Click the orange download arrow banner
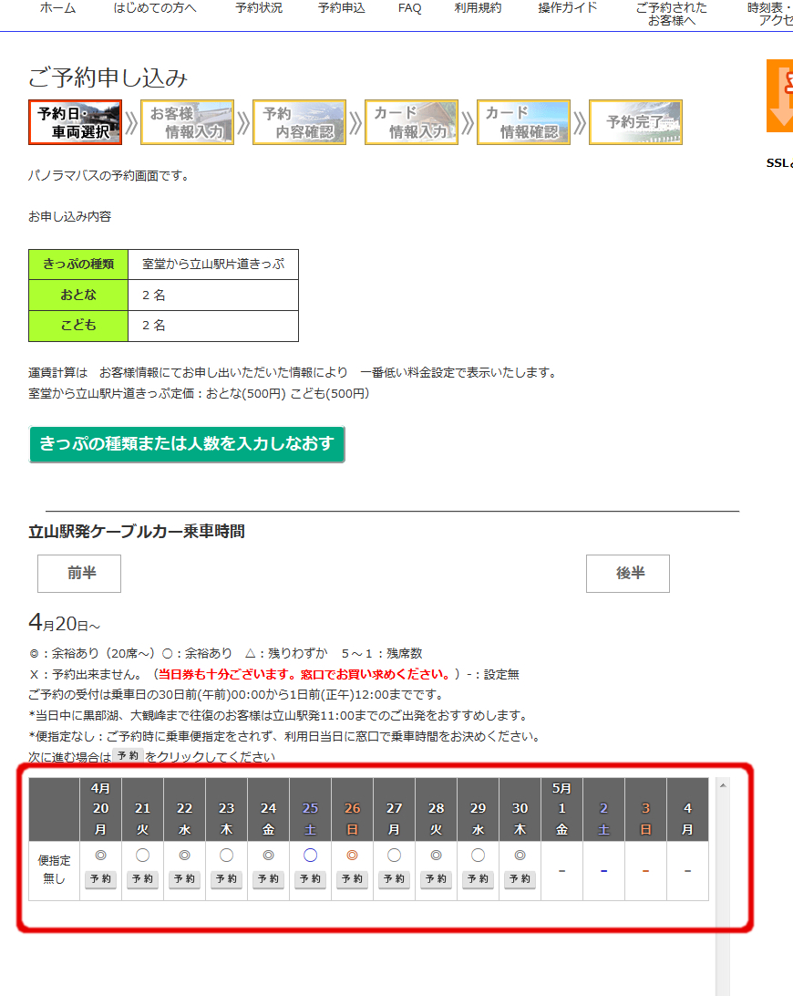Screen dimensions: 793x996 click(780, 96)
